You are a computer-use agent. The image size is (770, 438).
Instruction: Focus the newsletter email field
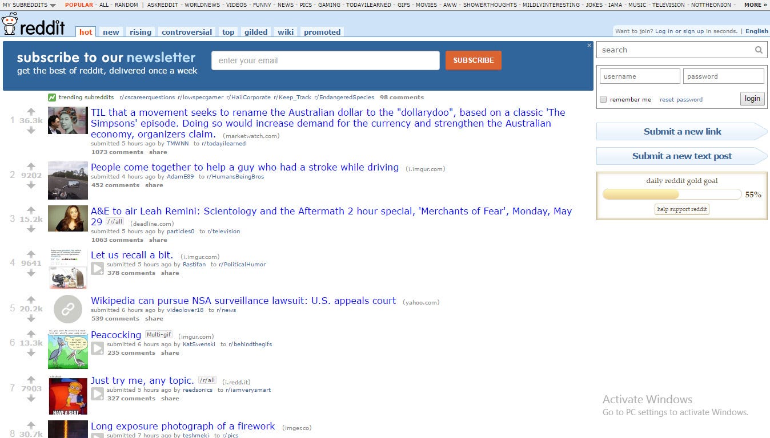[326, 60]
